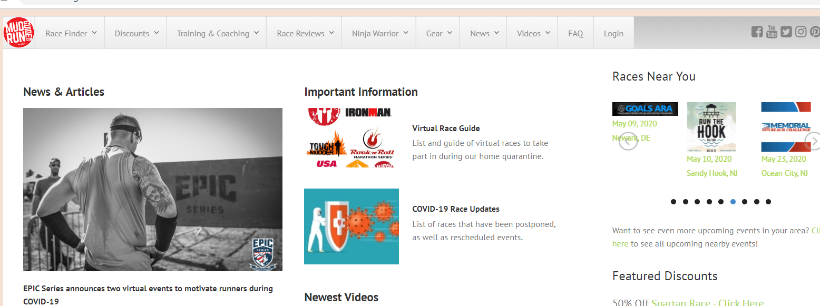Open the Memorial Beach Challenge race image
The width and height of the screenshot is (820, 306).
(786, 127)
